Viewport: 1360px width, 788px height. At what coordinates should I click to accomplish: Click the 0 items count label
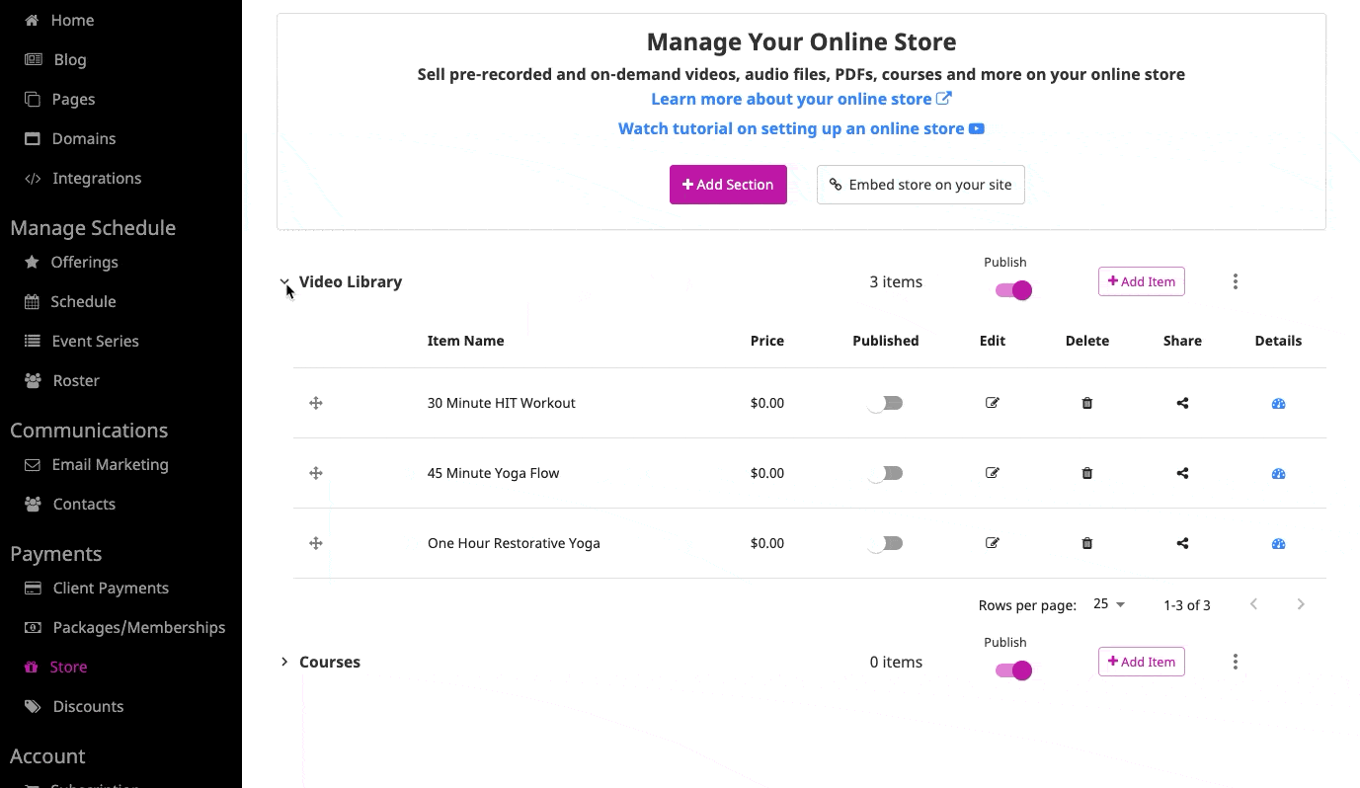(896, 662)
